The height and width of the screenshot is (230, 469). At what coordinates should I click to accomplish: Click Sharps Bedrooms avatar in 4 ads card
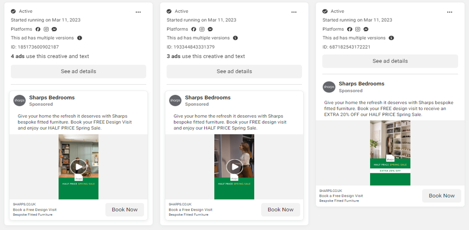(19, 100)
